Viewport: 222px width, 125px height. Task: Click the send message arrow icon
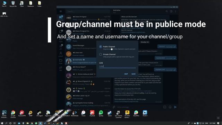[175, 107]
